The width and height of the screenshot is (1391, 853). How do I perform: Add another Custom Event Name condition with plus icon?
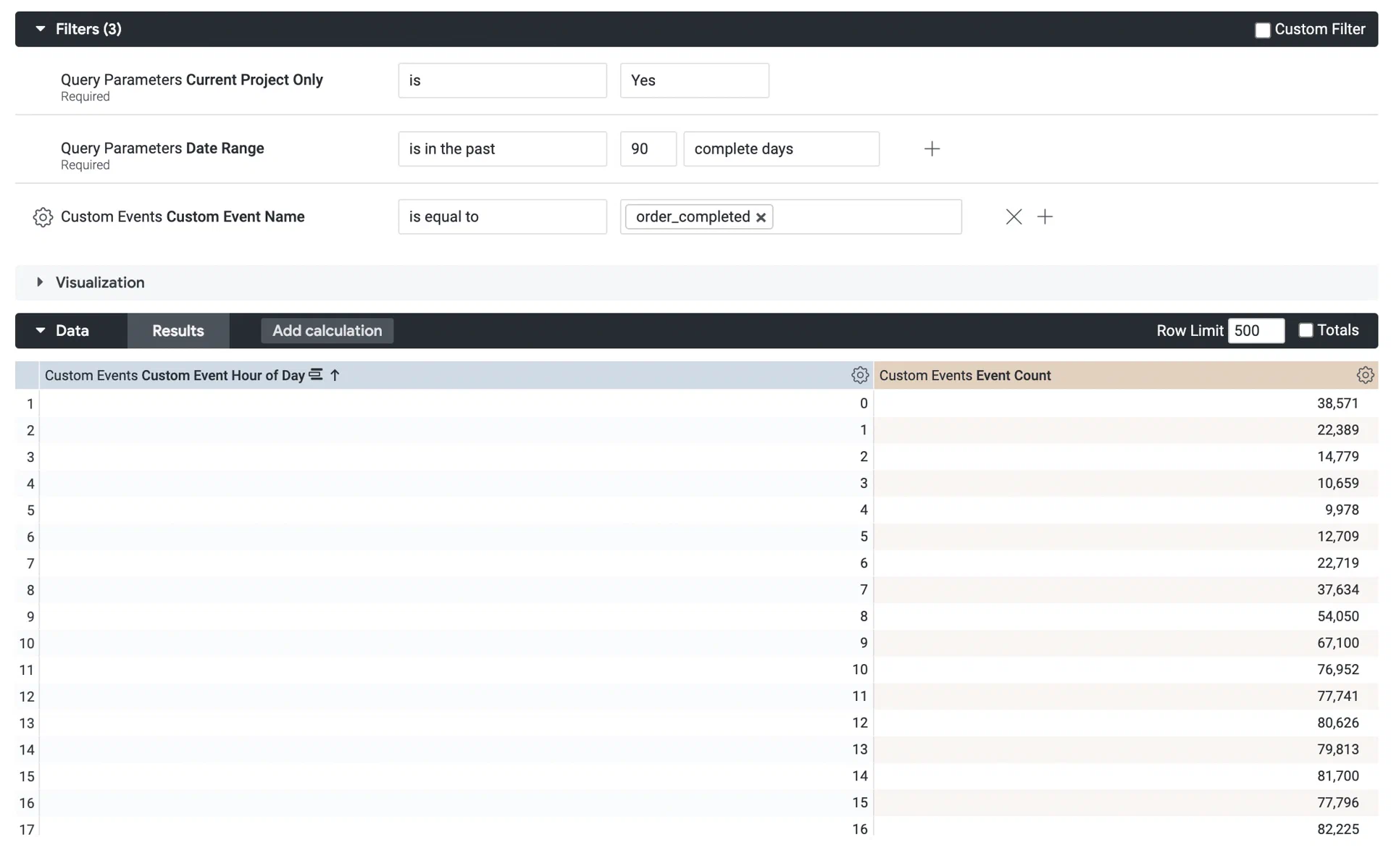click(1045, 217)
